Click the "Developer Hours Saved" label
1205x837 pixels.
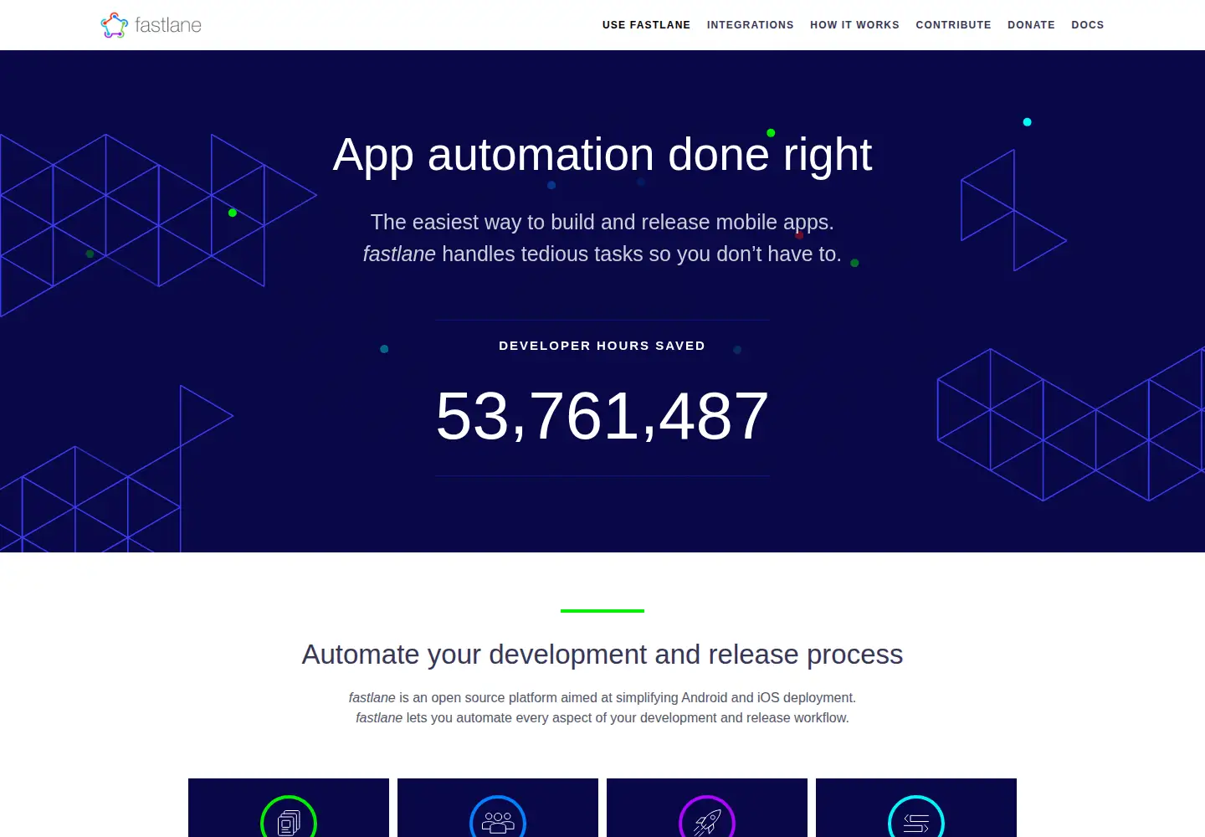pyautogui.click(x=602, y=346)
